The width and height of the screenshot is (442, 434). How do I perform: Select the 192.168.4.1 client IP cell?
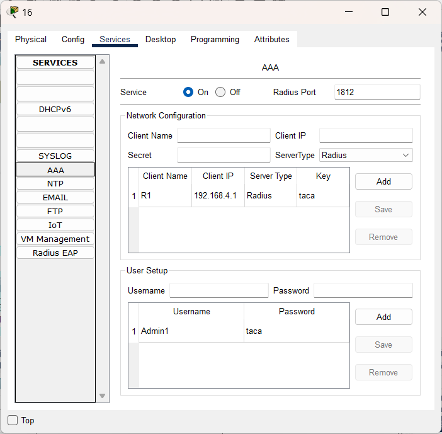click(x=218, y=196)
